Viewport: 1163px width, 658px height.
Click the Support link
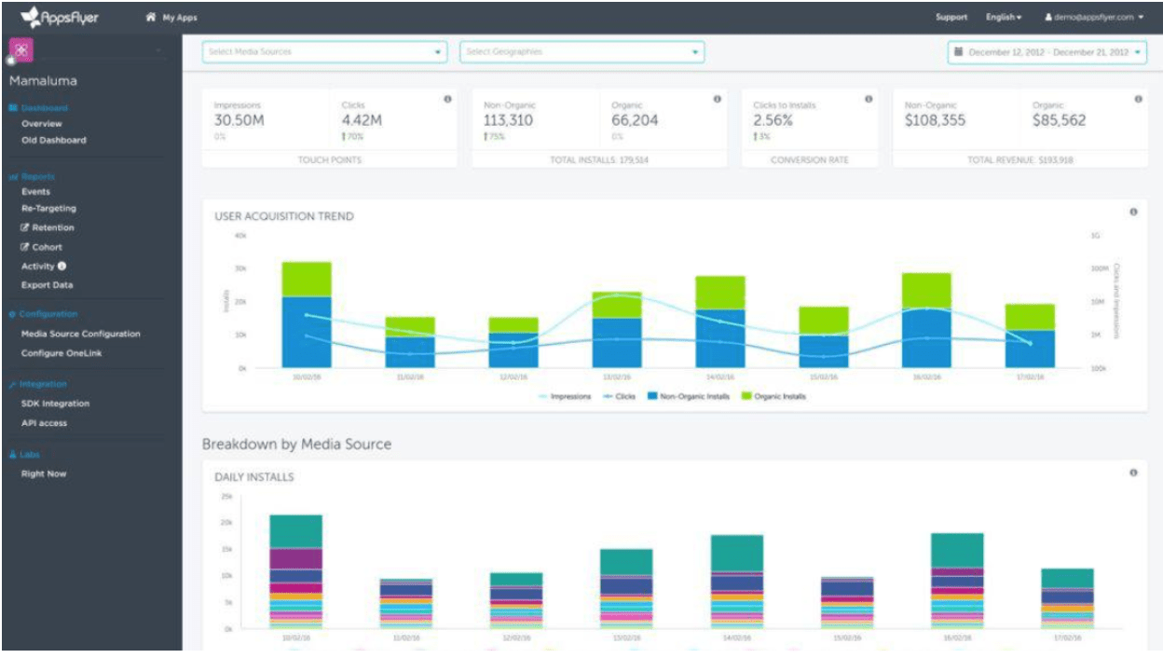pyautogui.click(x=951, y=18)
